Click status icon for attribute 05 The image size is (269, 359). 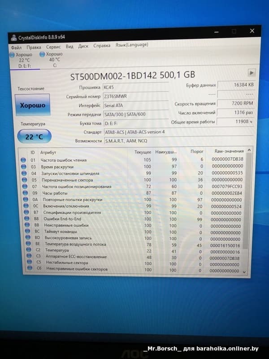25,180
